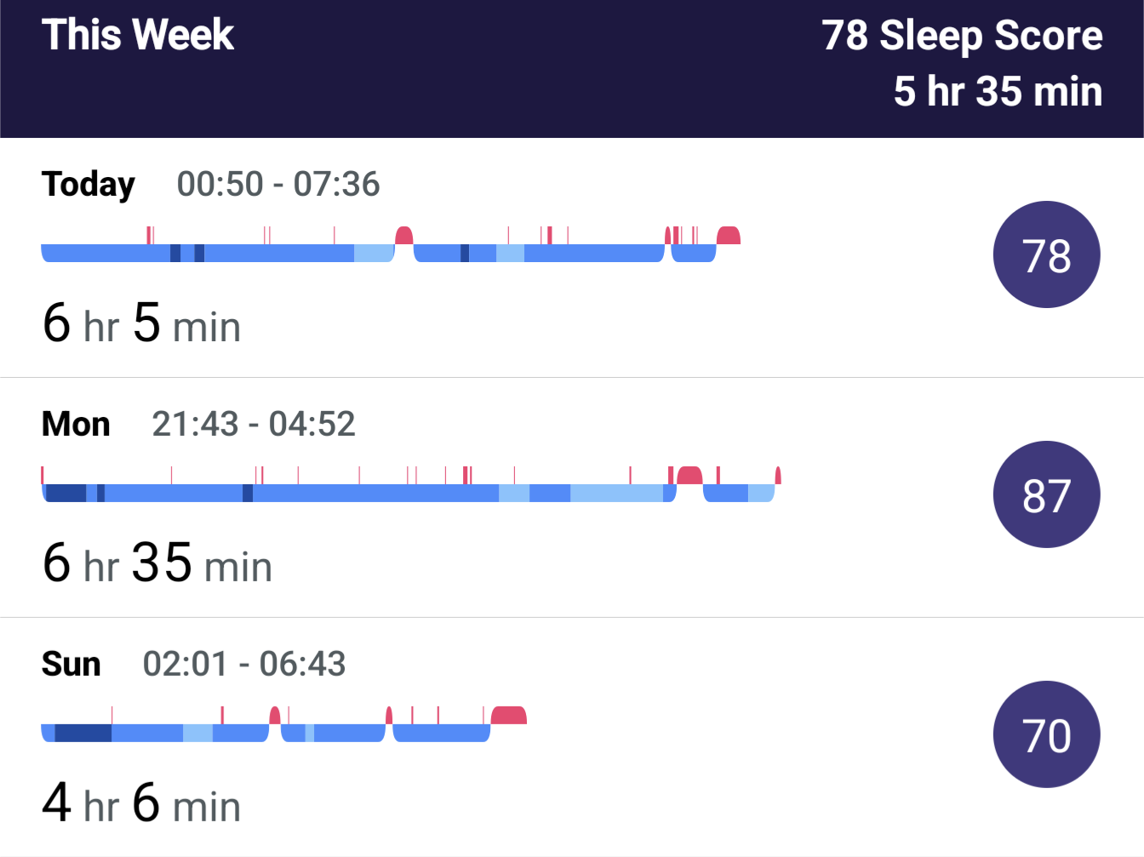Tap the 87 sleep score badge for Monday
The width and height of the screenshot is (1144, 857).
click(x=1046, y=494)
